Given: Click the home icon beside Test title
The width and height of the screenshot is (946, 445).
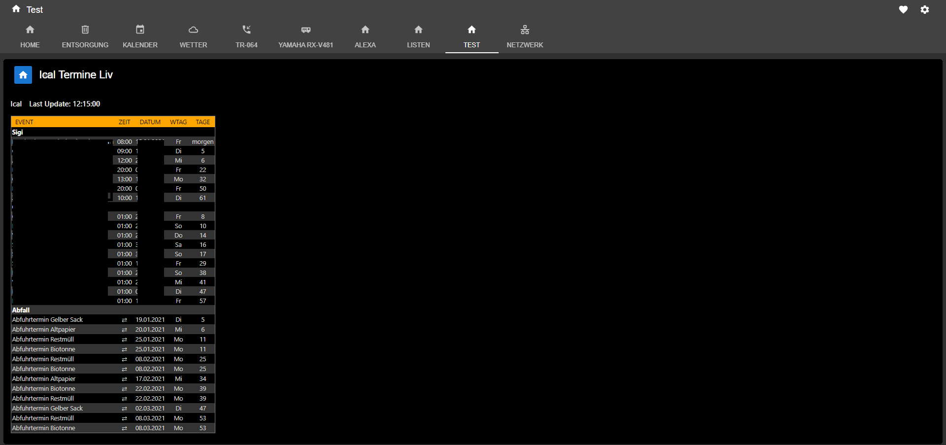Looking at the screenshot, I should click(16, 9).
